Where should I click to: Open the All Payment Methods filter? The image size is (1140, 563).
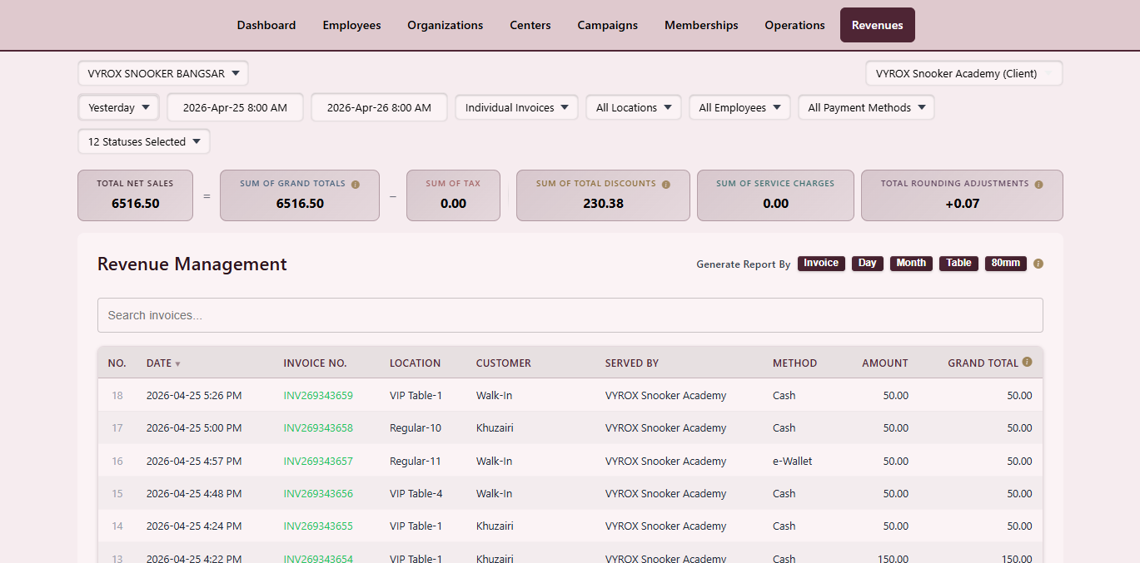866,107
